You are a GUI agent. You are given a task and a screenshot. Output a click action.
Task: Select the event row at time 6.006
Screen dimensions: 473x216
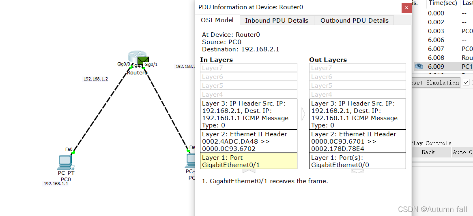443,40
